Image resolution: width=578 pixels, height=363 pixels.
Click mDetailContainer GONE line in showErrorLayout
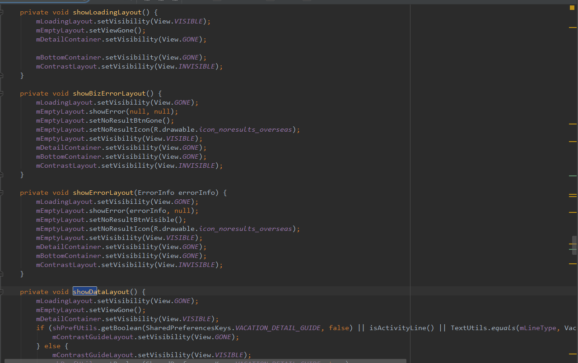121,247
